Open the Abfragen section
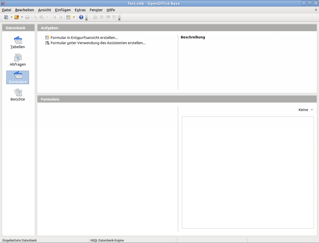Image resolution: width=319 pixels, height=243 pixels. click(x=17, y=59)
